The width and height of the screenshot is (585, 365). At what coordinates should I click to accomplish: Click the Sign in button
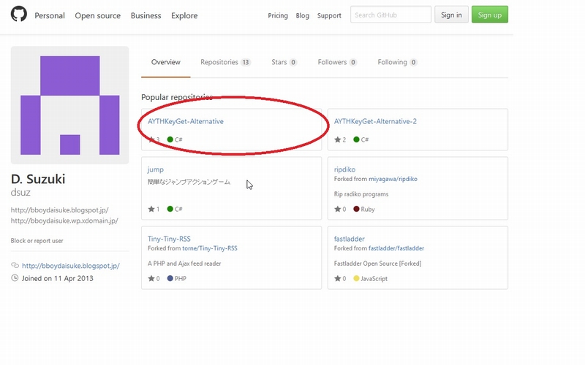[451, 15]
